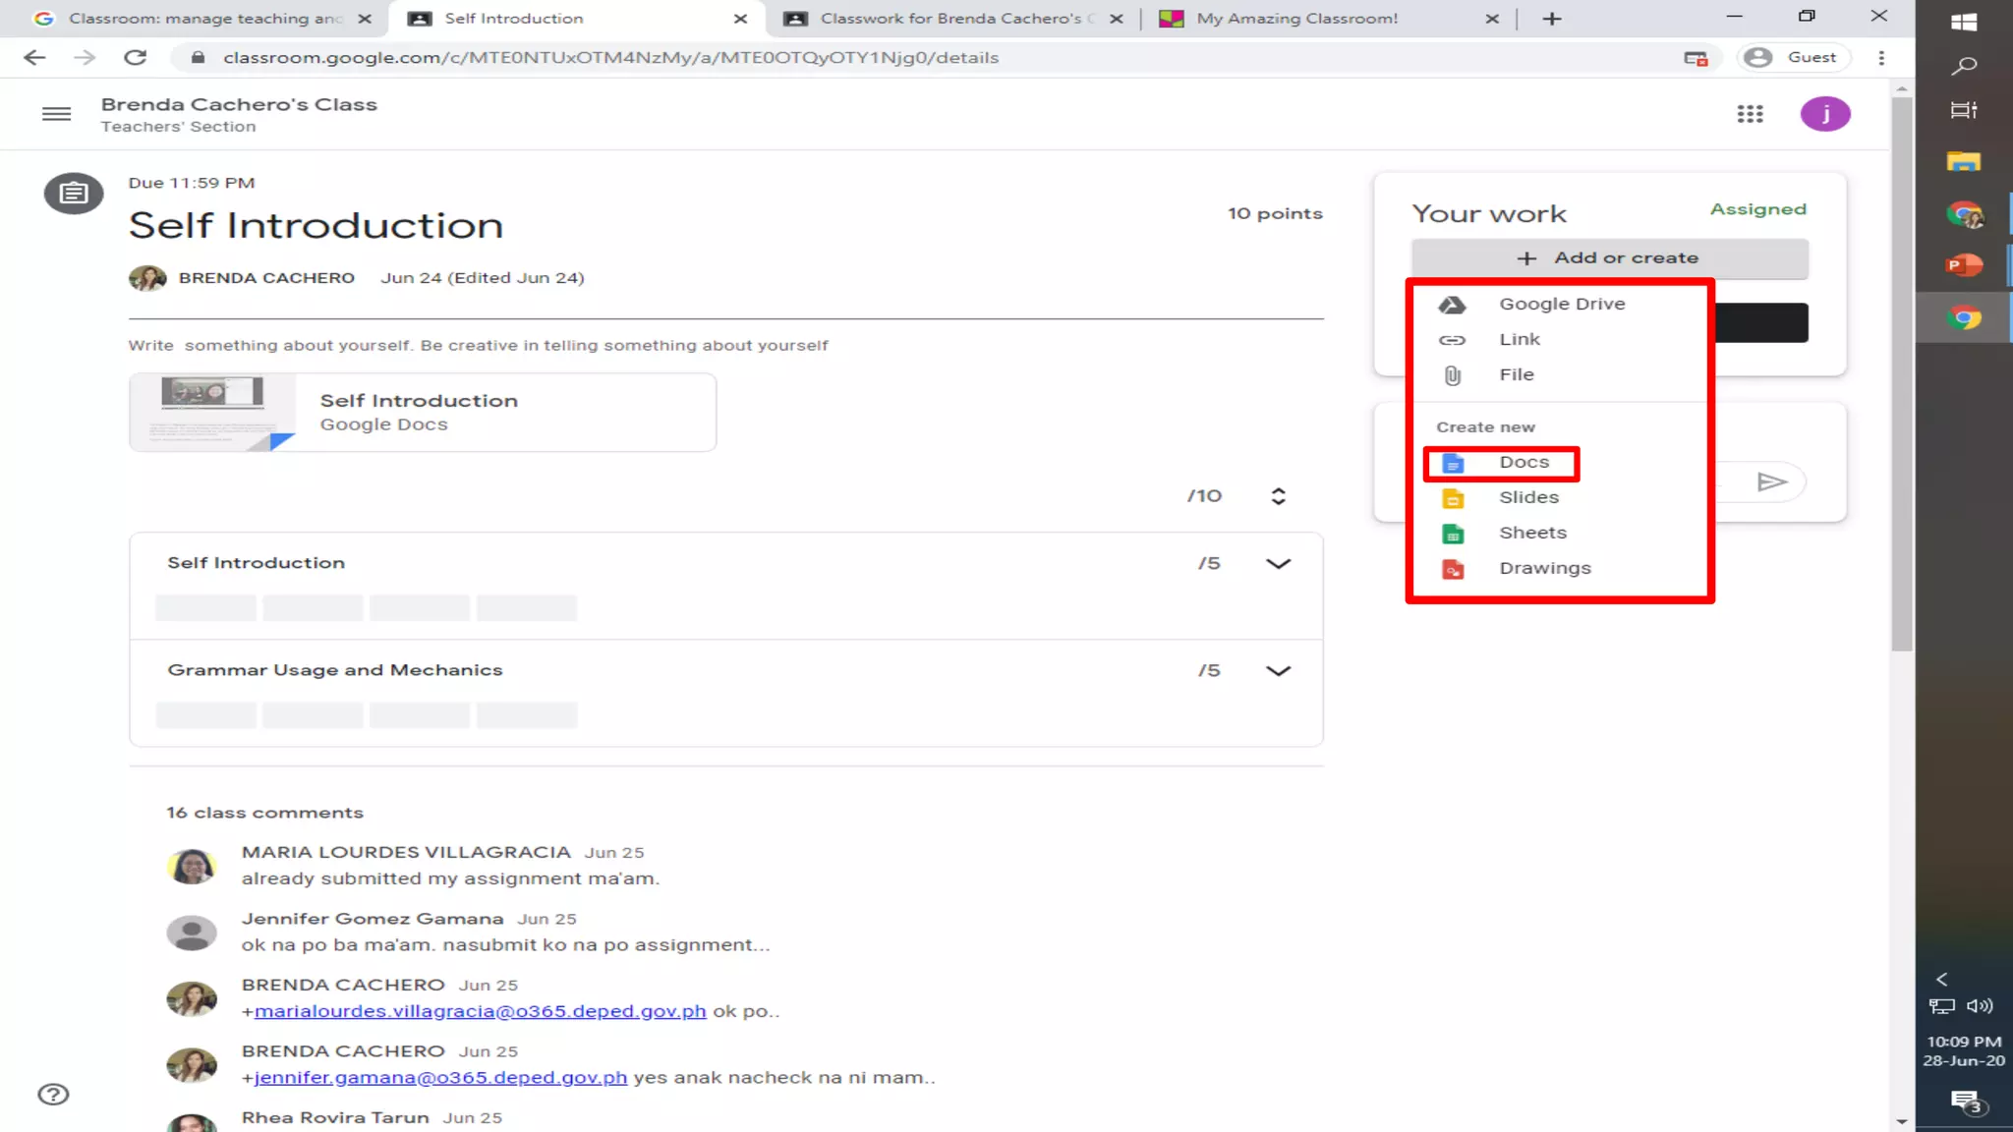Click Jennifer Gomez Gamana's name
The image size is (2013, 1132).
(372, 919)
